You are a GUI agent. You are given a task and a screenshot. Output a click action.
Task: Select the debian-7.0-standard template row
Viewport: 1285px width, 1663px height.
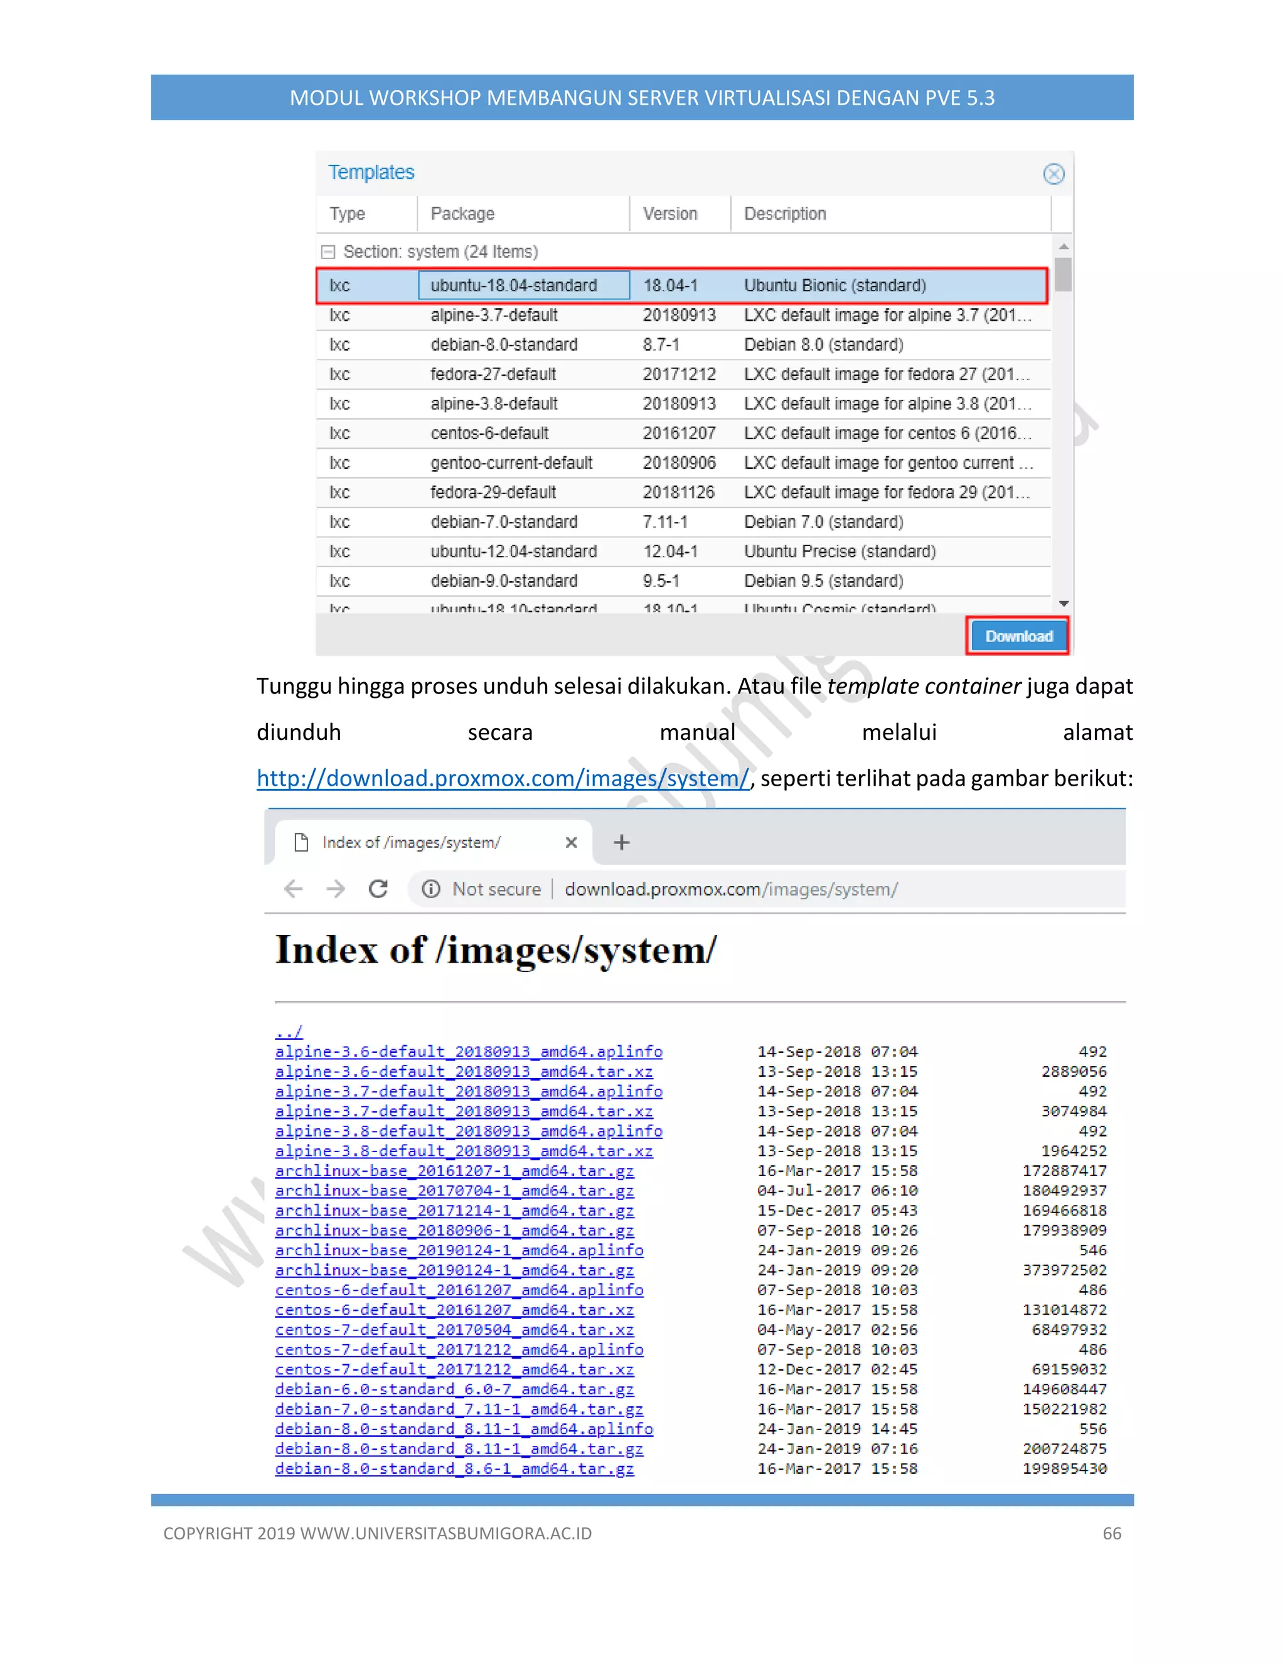coord(684,522)
